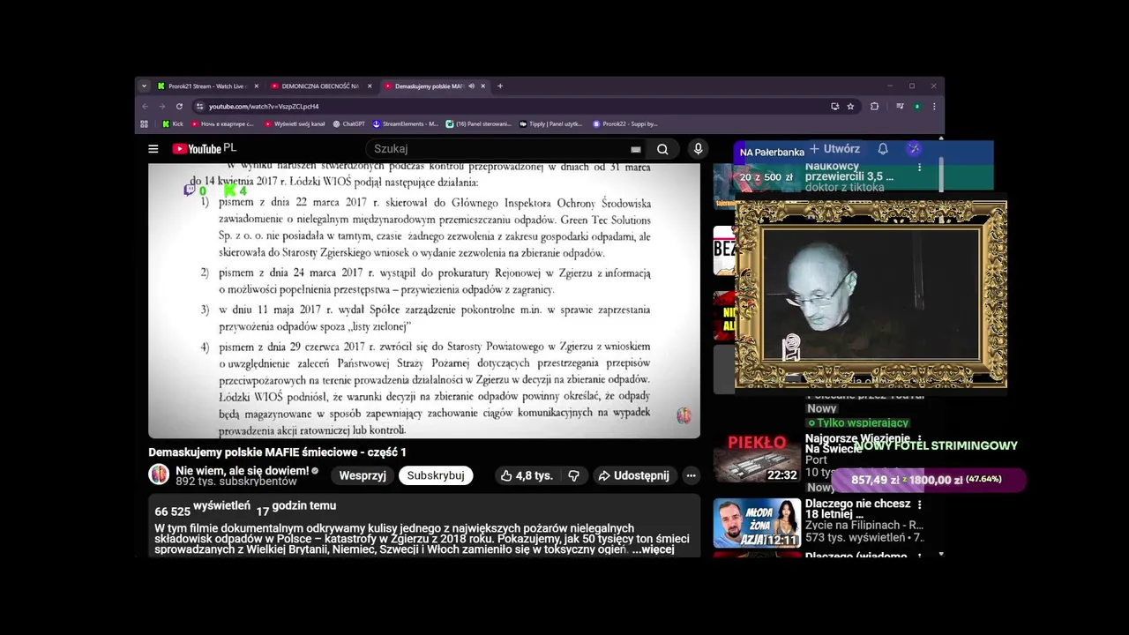Open the Kick bookmark
The height and width of the screenshot is (635, 1129).
point(173,124)
